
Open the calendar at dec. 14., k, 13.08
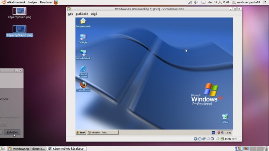tap(219, 2)
